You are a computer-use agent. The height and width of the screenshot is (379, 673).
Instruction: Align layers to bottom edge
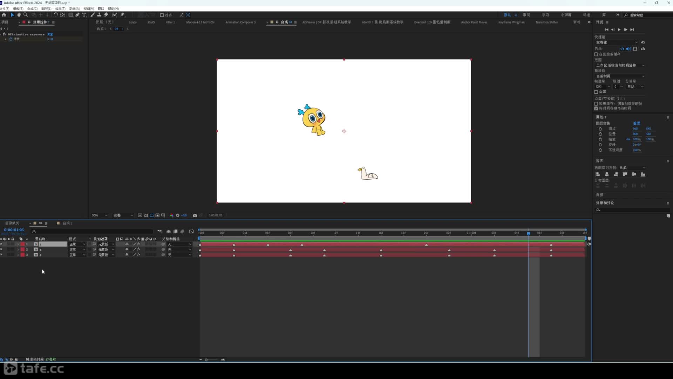point(643,174)
